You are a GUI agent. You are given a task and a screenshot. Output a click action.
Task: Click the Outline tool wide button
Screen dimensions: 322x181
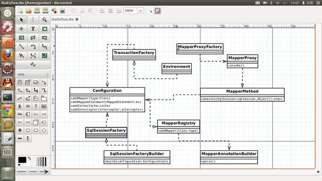point(33,65)
